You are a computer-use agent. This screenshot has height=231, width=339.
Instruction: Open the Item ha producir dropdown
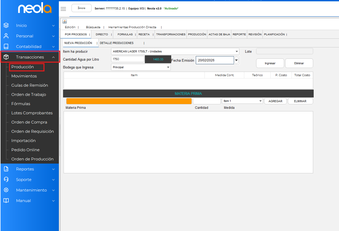[x=237, y=52]
